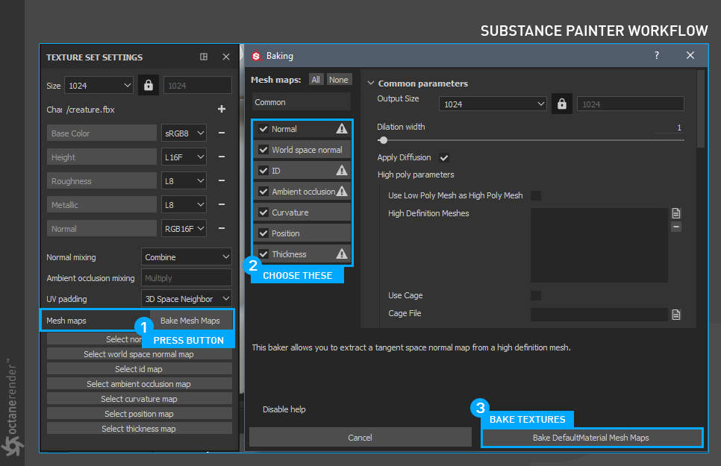The image size is (721, 466).
Task: Browse for High Definition Meshes file
Action: (x=676, y=213)
